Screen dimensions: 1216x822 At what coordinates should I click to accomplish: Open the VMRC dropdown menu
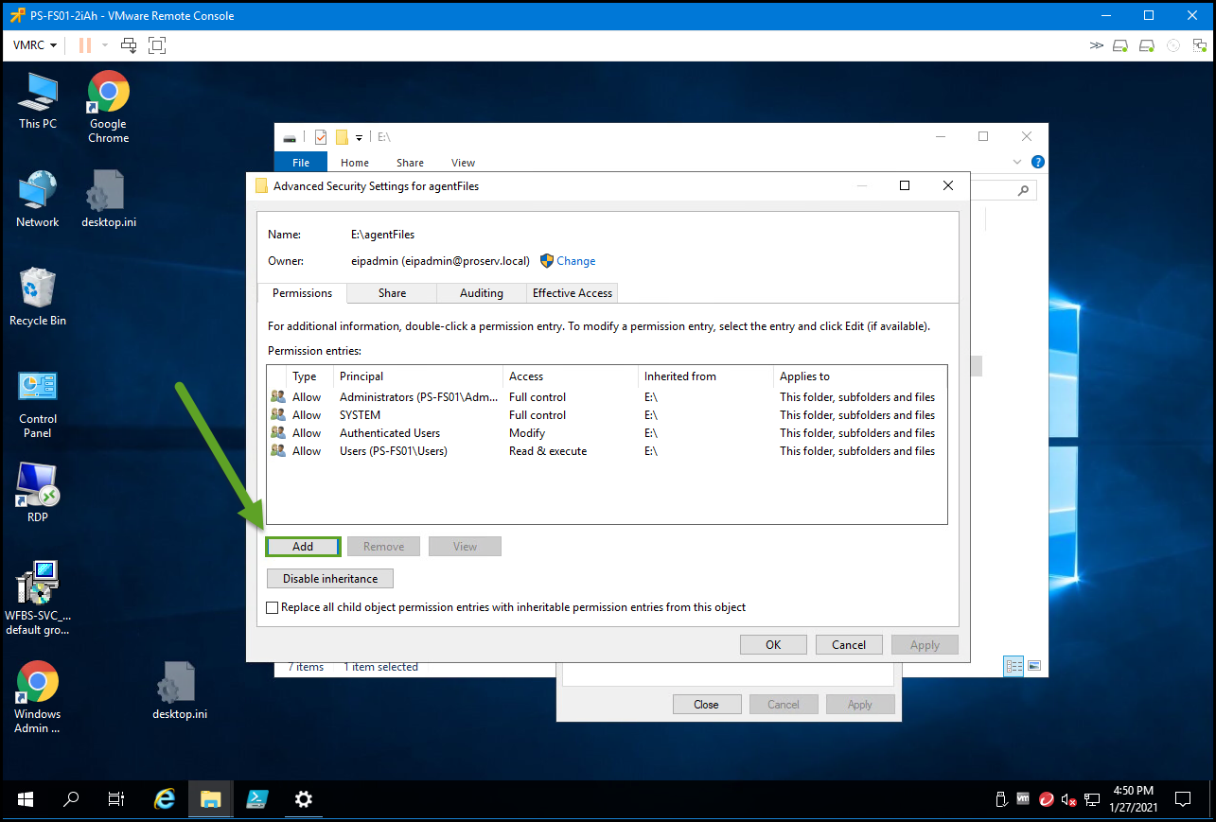[35, 45]
